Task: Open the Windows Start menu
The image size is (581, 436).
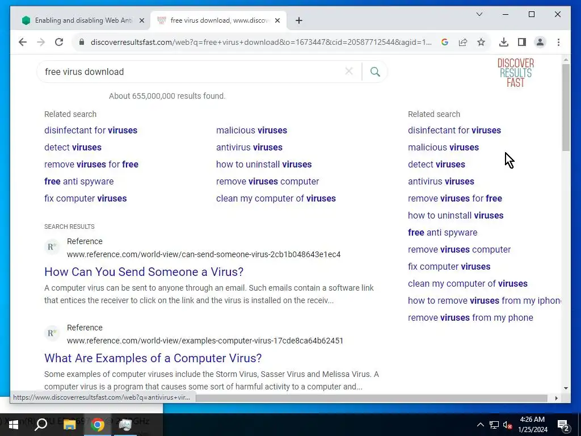Action: tap(14, 424)
